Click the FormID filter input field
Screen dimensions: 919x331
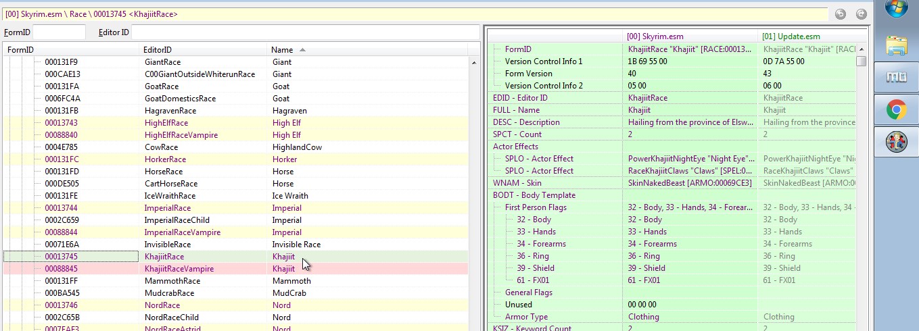(59, 32)
